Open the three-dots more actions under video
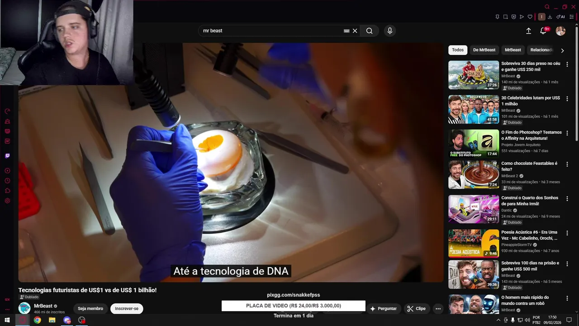 point(438,309)
